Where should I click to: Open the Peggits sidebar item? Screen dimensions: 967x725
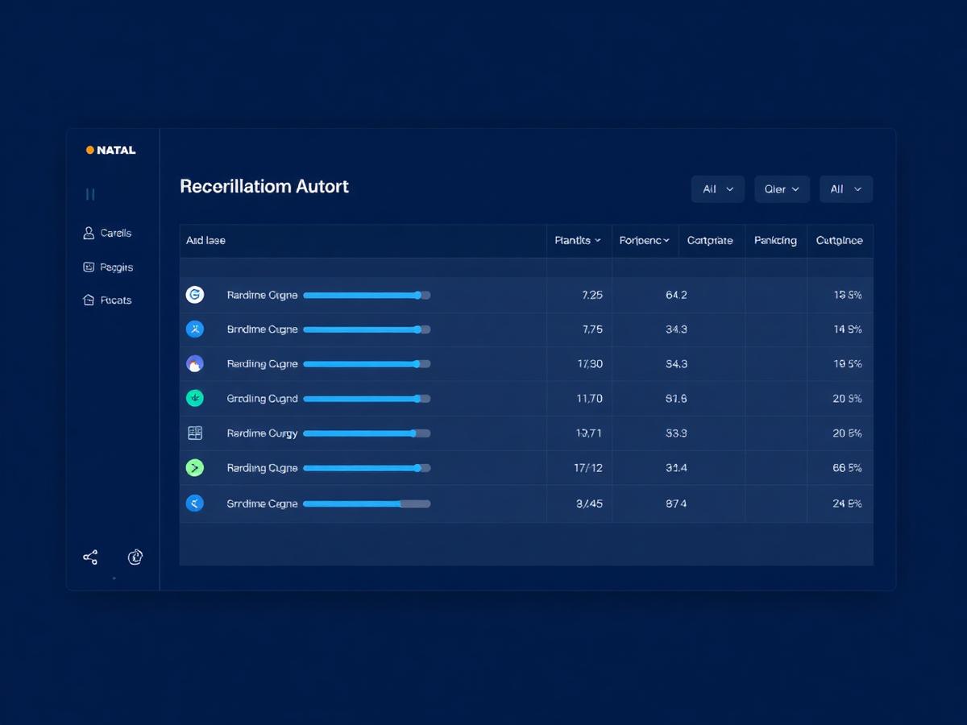[108, 267]
